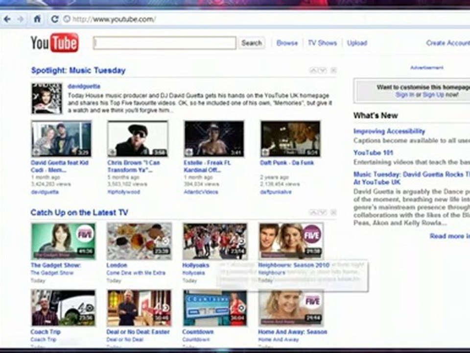This screenshot has height=353, width=470.
Task: Move Spotlight module up arrow
Action: coord(313,71)
